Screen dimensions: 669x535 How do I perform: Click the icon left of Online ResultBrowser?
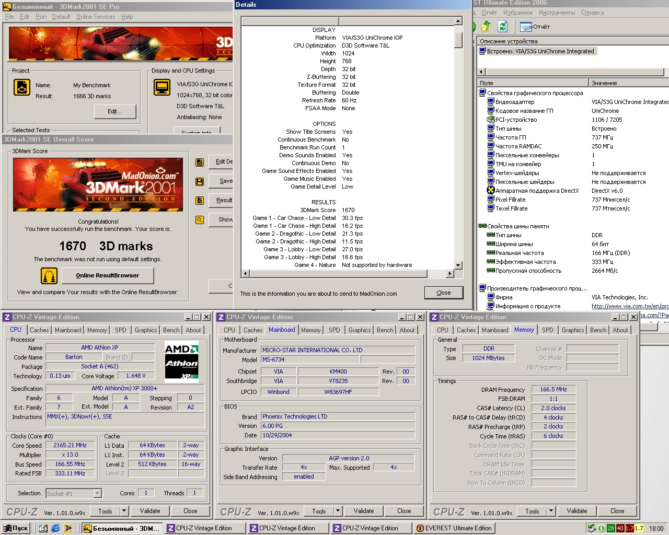[x=49, y=275]
